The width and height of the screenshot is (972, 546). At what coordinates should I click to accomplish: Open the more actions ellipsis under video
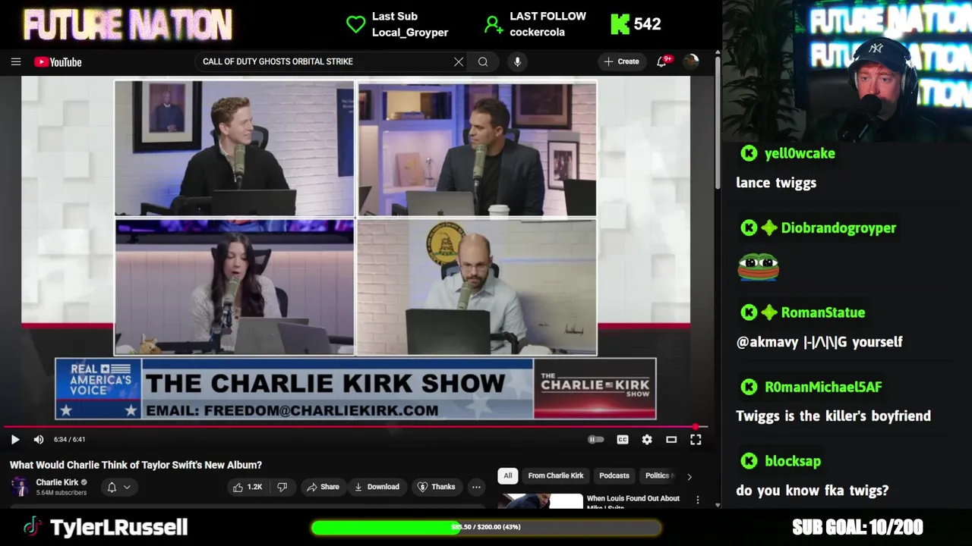coord(476,487)
